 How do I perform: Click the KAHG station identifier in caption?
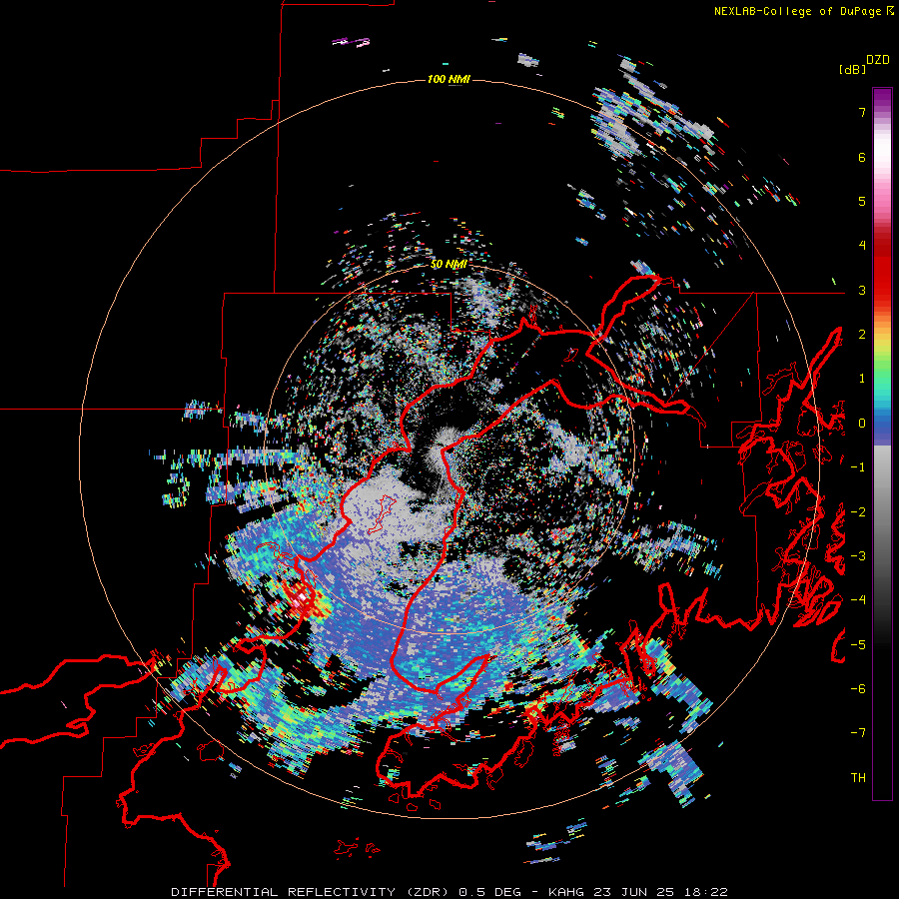pos(566,892)
